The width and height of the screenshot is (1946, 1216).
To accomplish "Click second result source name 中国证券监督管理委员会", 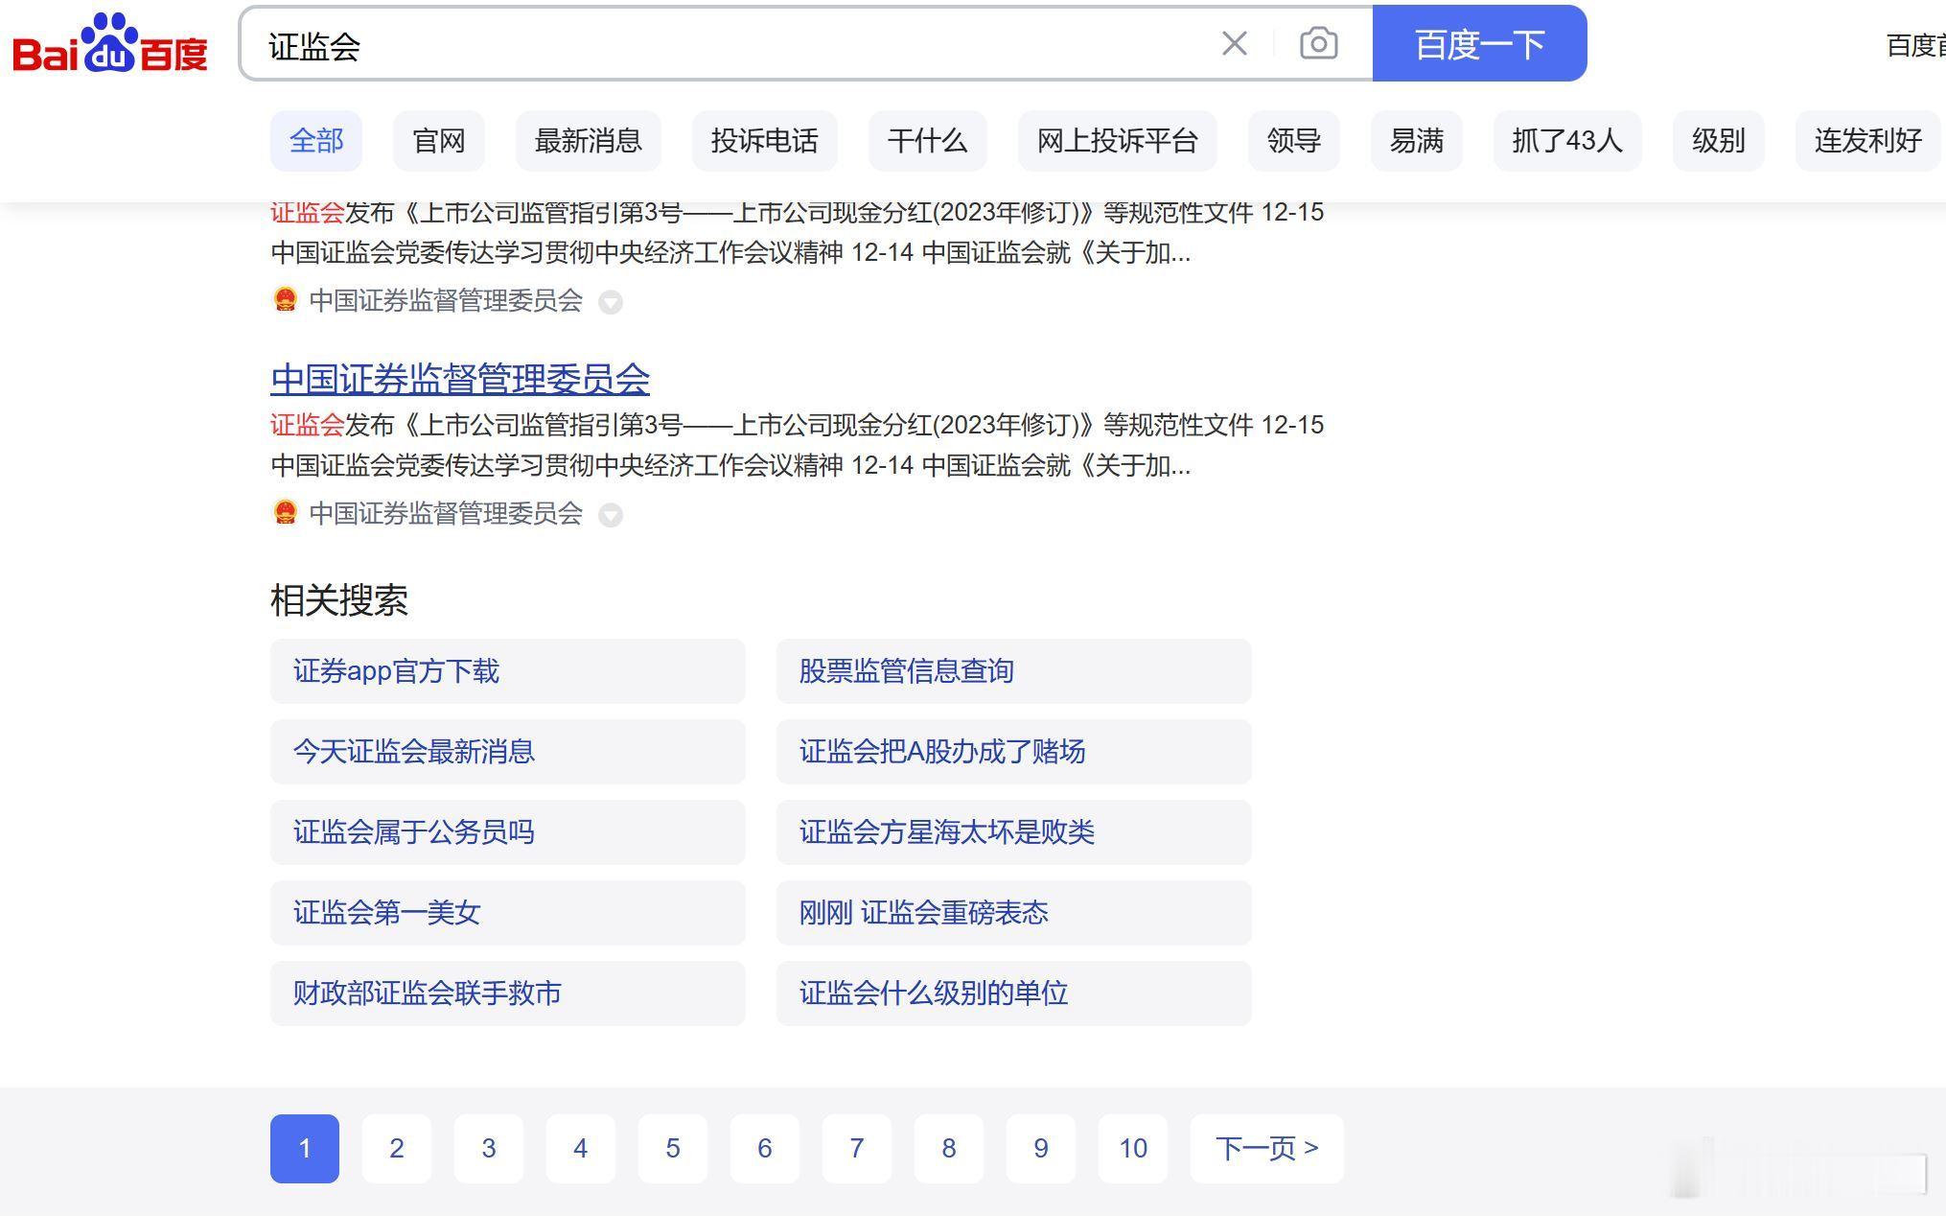I will (446, 513).
